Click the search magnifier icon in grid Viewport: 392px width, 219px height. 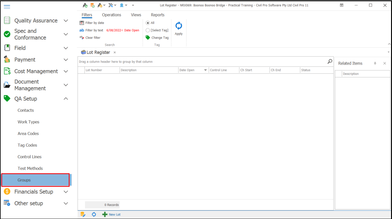330,62
